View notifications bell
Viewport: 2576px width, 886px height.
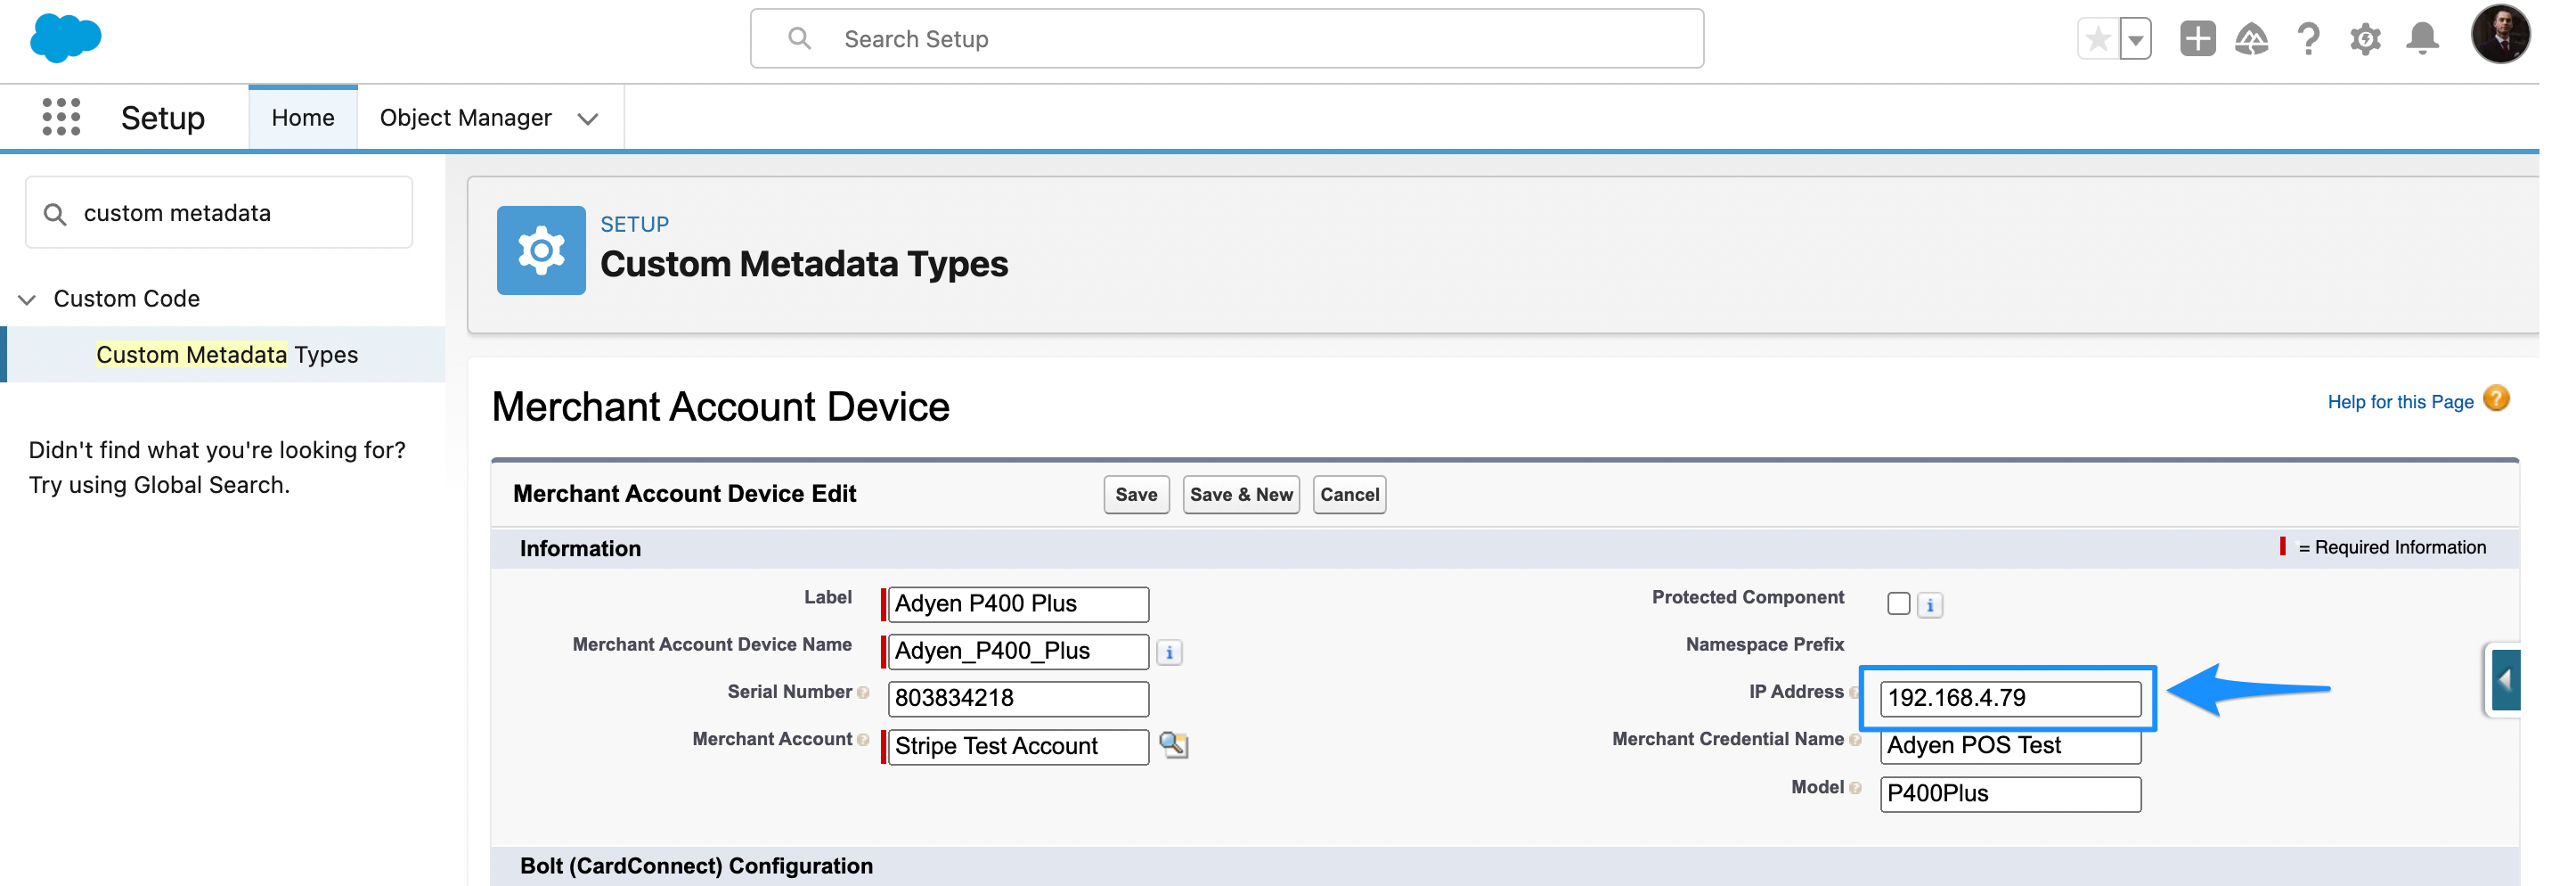[x=2421, y=40]
